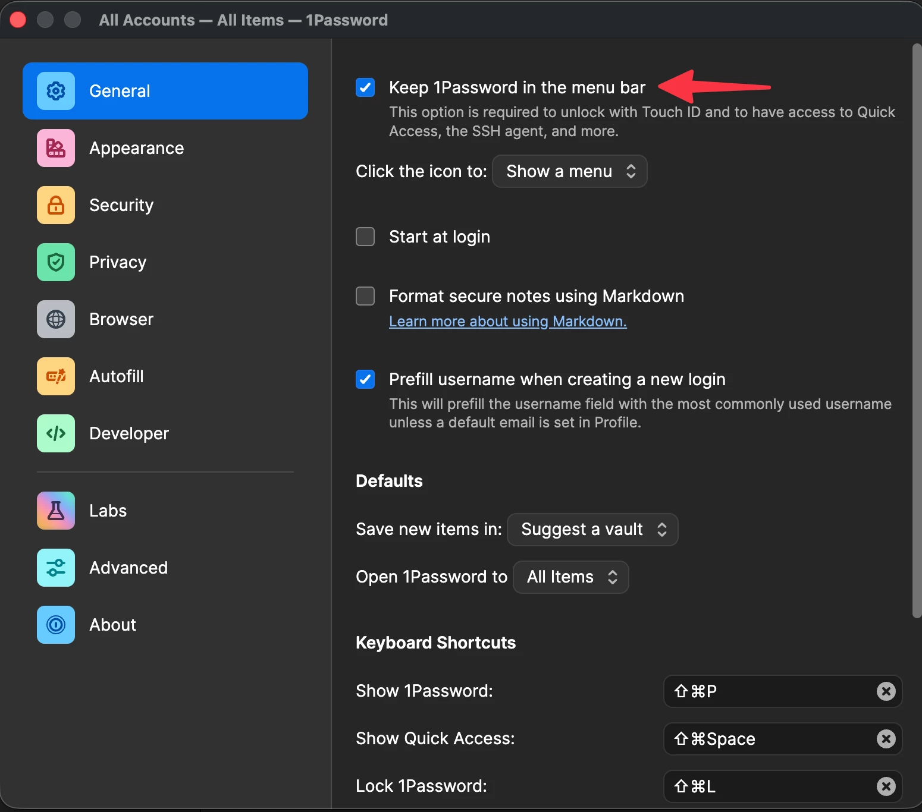Click the Developer code brackets icon

point(56,433)
